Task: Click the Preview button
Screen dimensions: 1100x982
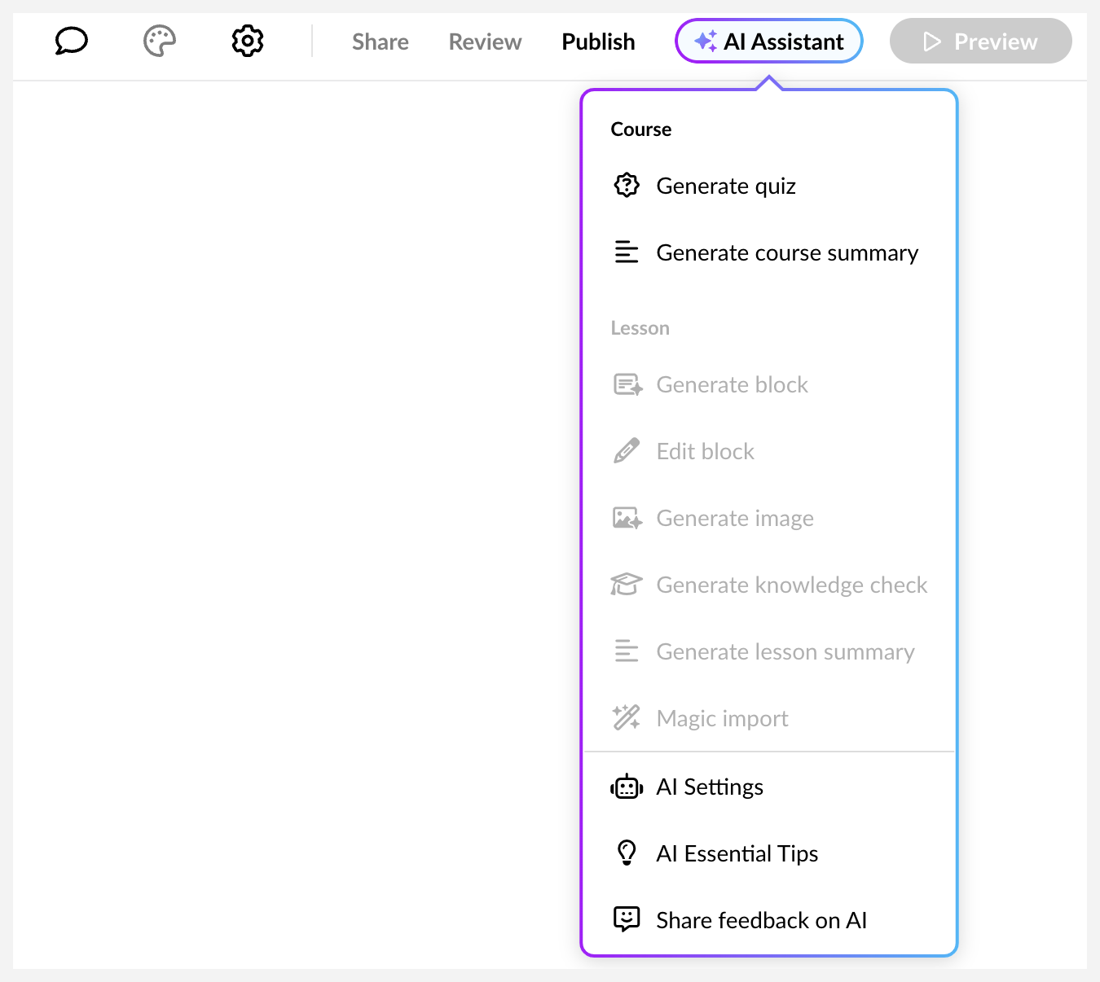Action: [x=980, y=41]
